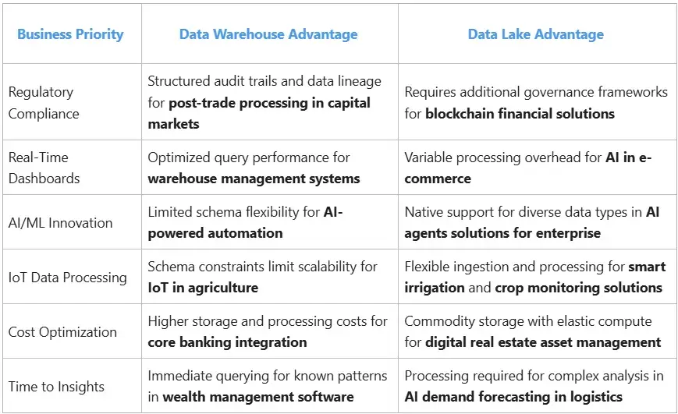Viewport: 678px width, 414px height.
Task: Follow AI demand forecasting in logistics link
Action: [x=513, y=397]
